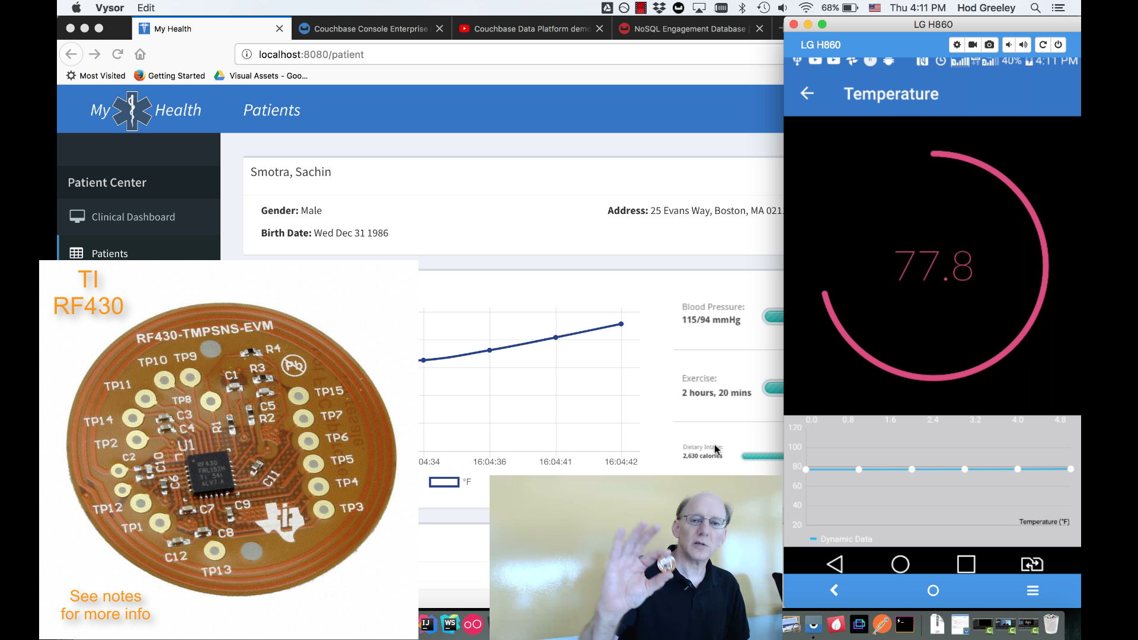Viewport: 1138px width, 640px height.
Task: Click Vysor bottom bar back chevron
Action: 834,590
